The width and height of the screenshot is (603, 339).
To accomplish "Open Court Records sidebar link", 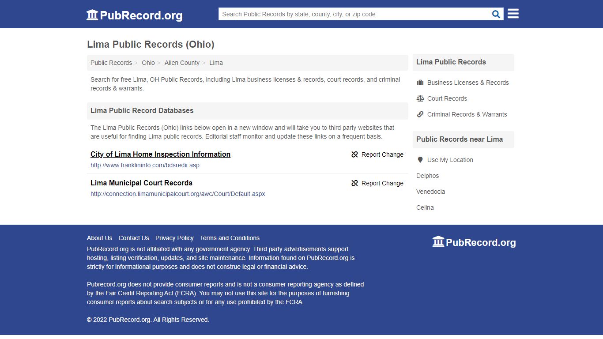I will pyautogui.click(x=447, y=98).
